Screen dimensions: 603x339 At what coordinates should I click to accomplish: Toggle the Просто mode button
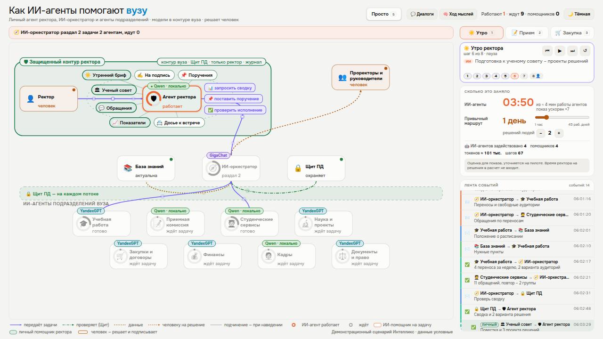click(x=383, y=14)
